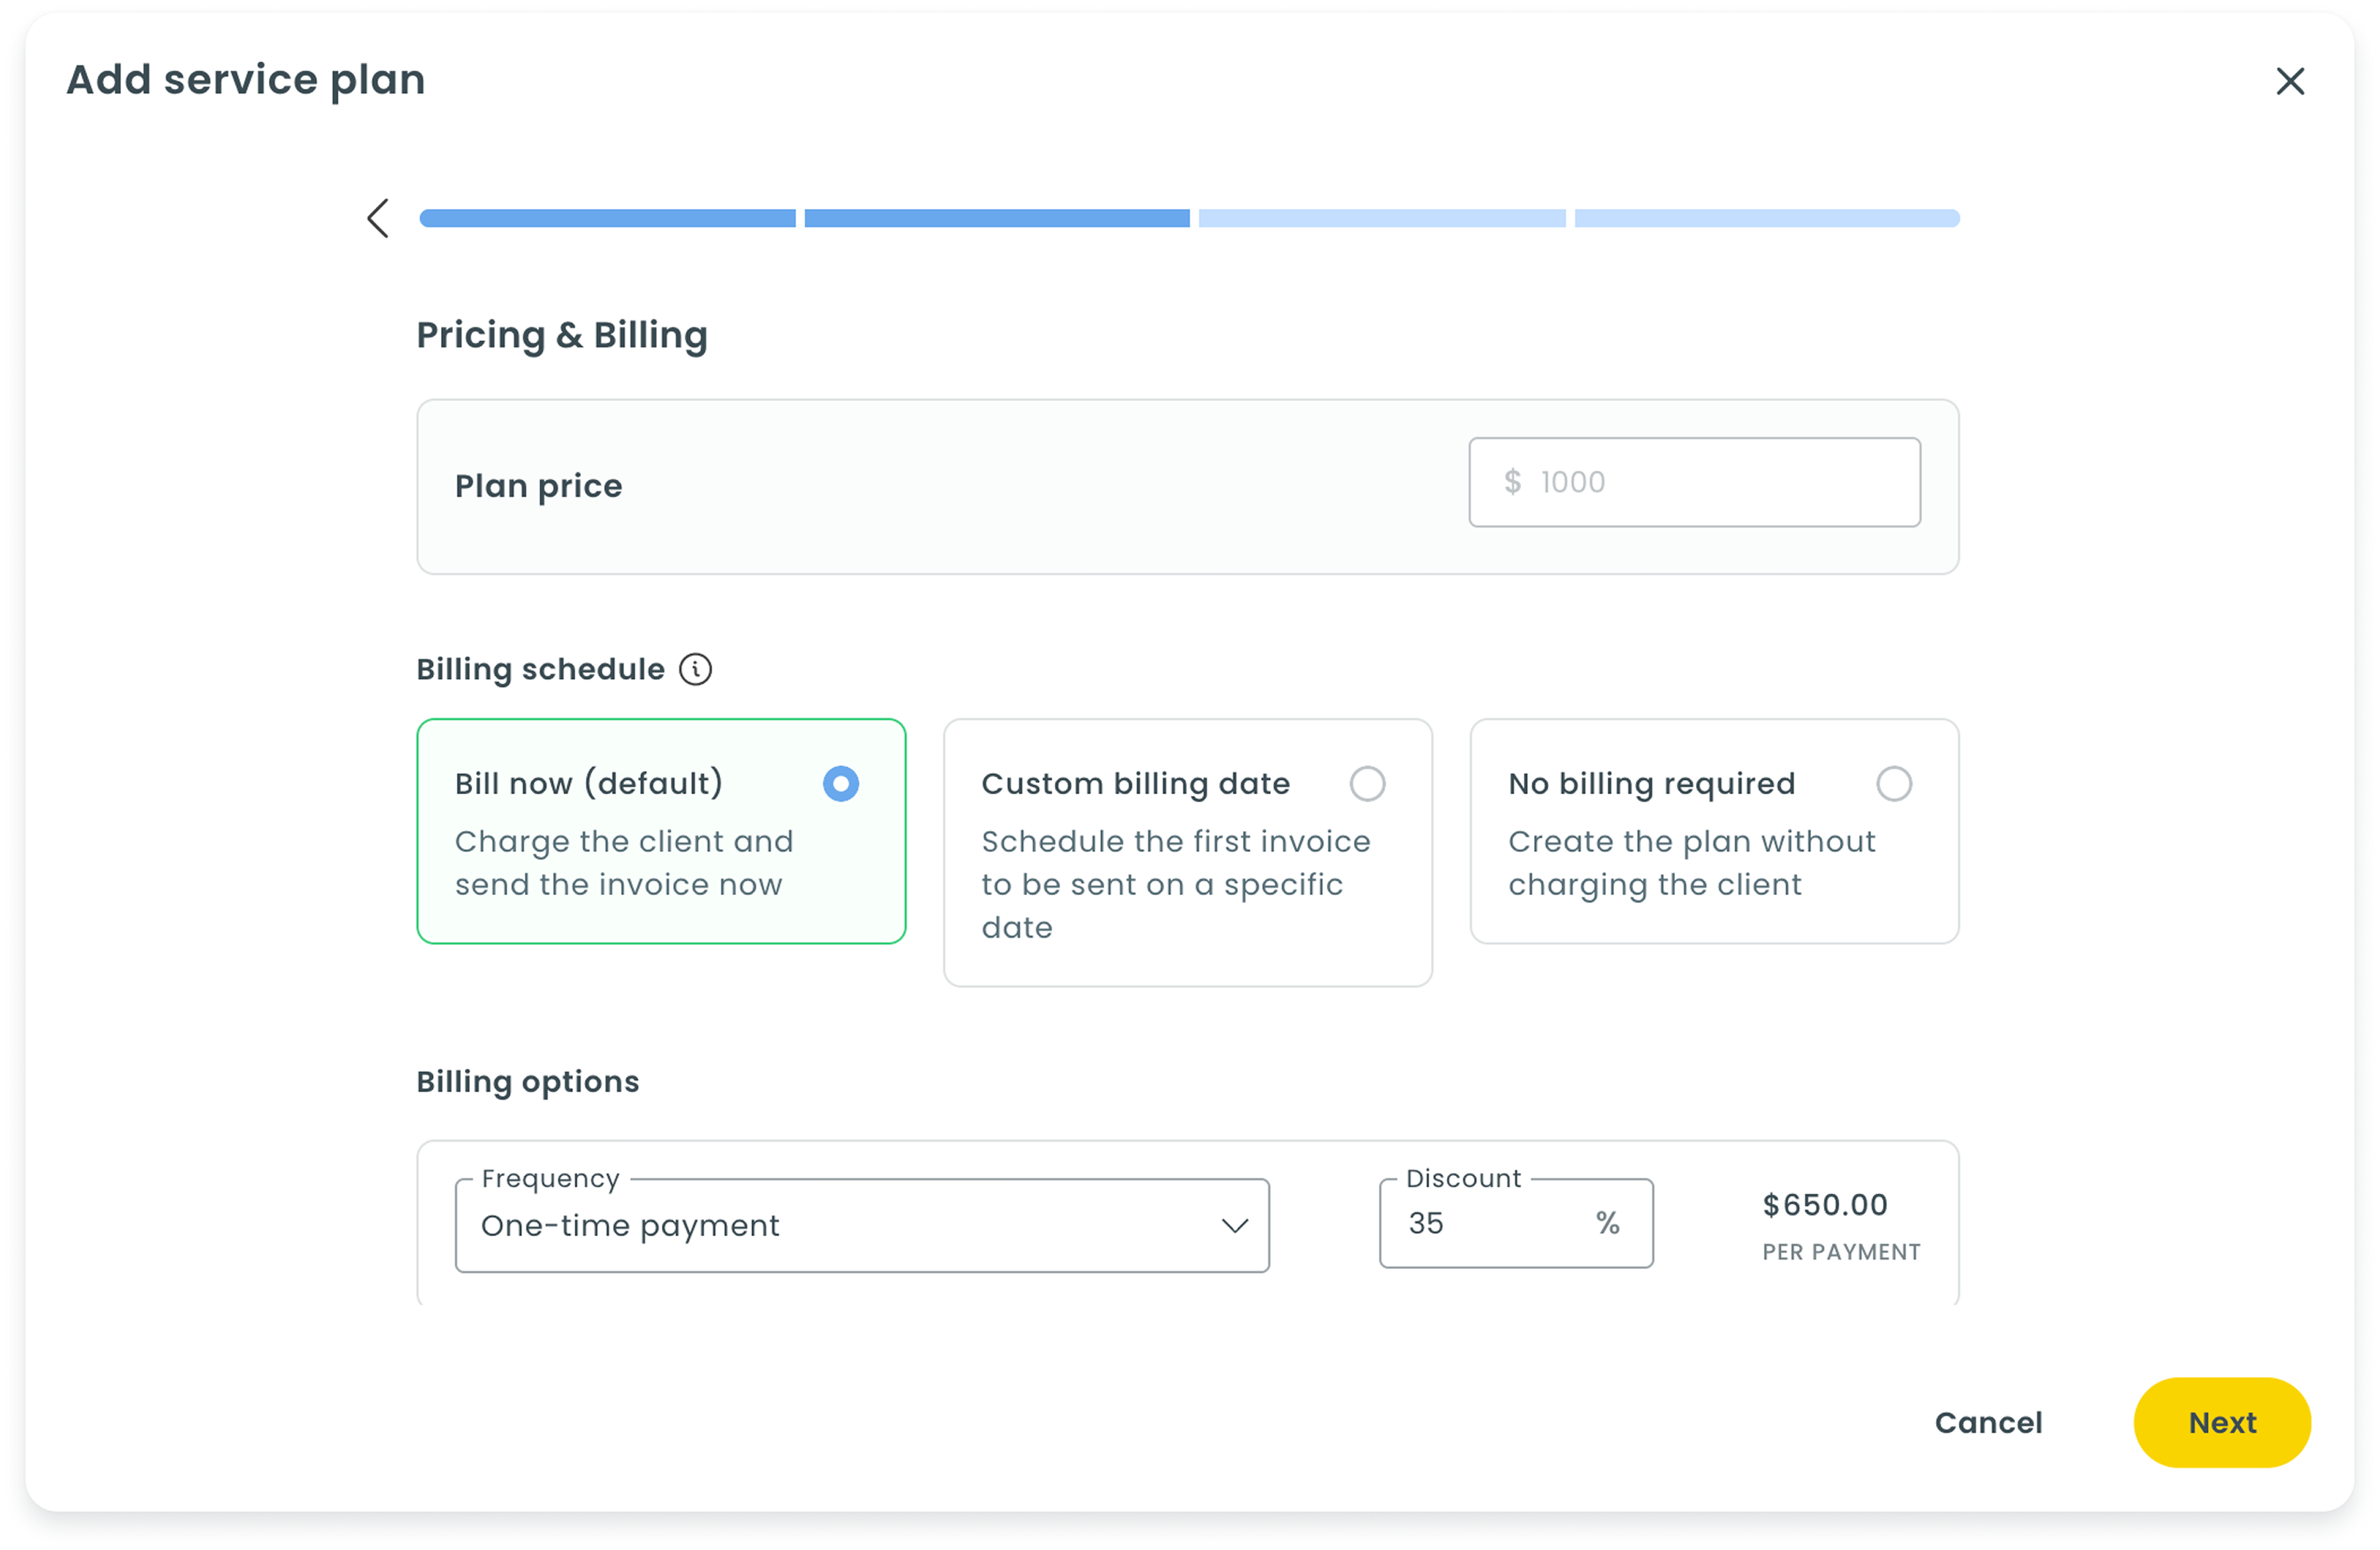Click the first progress step segment

click(607, 218)
